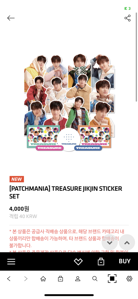Open the hamburger menu in black bar
The image size is (138, 299).
(x=11, y=261)
